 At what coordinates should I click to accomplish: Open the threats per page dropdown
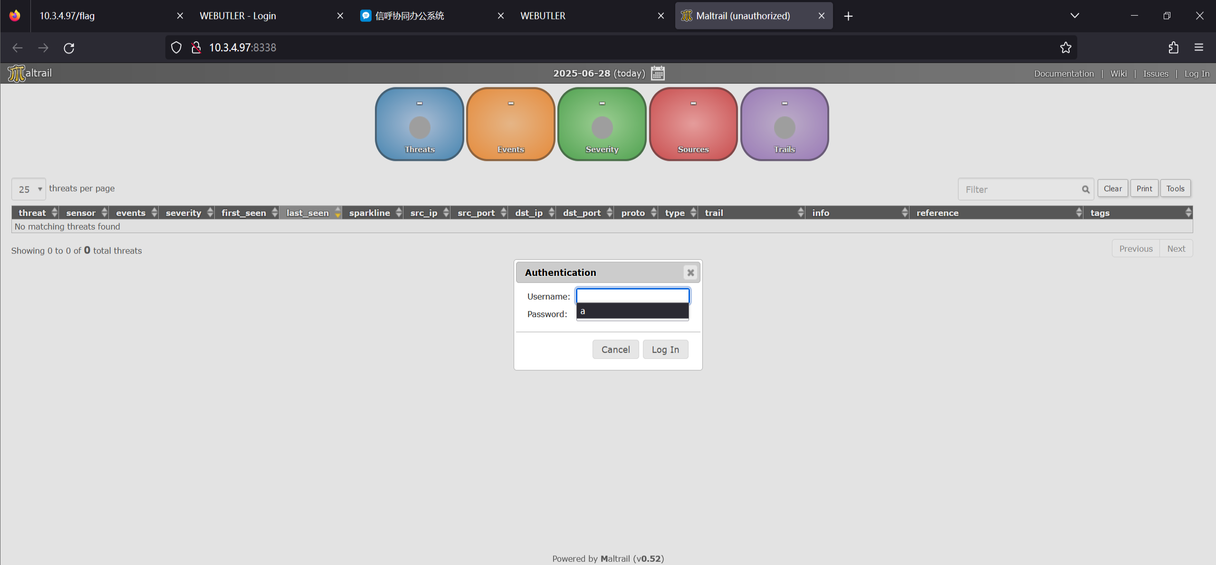point(29,189)
